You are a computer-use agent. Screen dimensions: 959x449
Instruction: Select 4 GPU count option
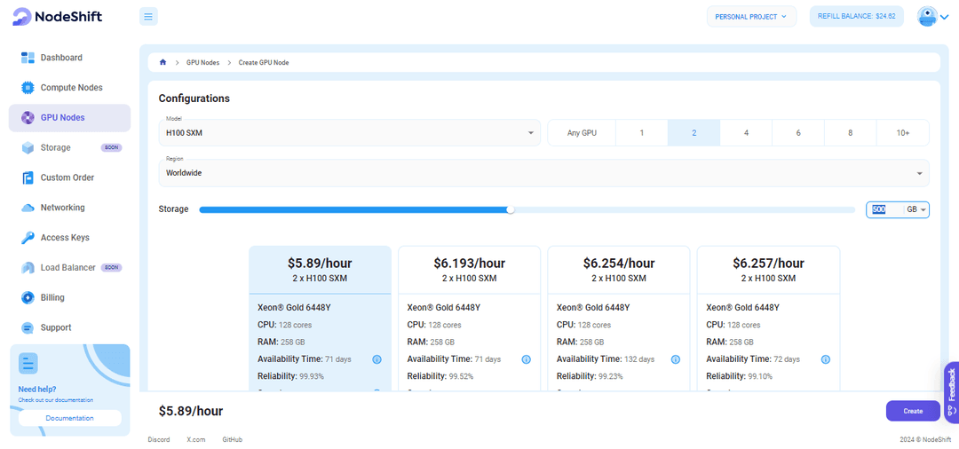click(746, 132)
